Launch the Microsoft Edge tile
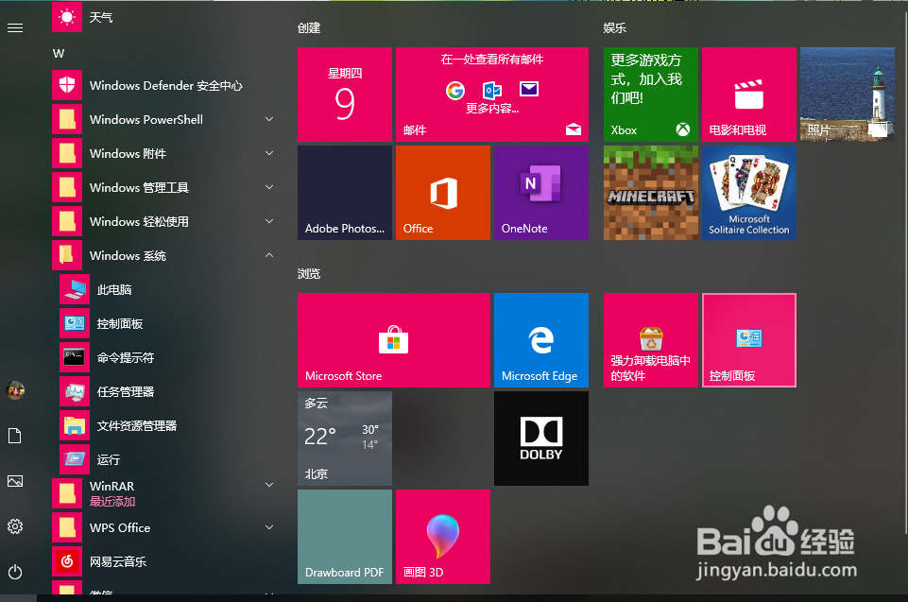Image resolution: width=908 pixels, height=602 pixels. 541,340
